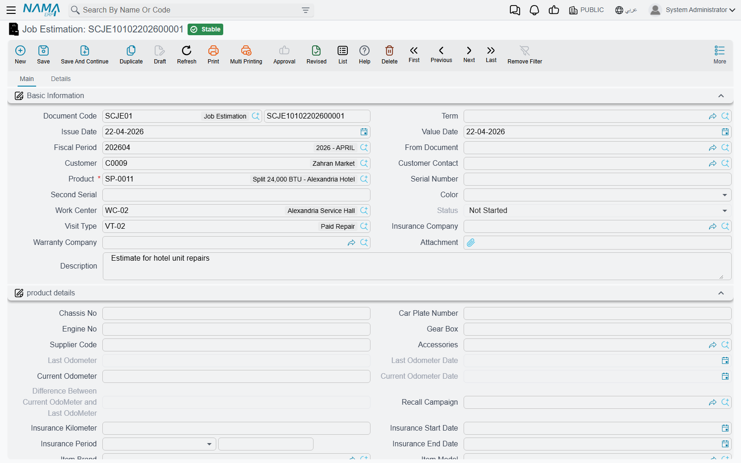Open Visit Type lookup icon

tap(364, 226)
